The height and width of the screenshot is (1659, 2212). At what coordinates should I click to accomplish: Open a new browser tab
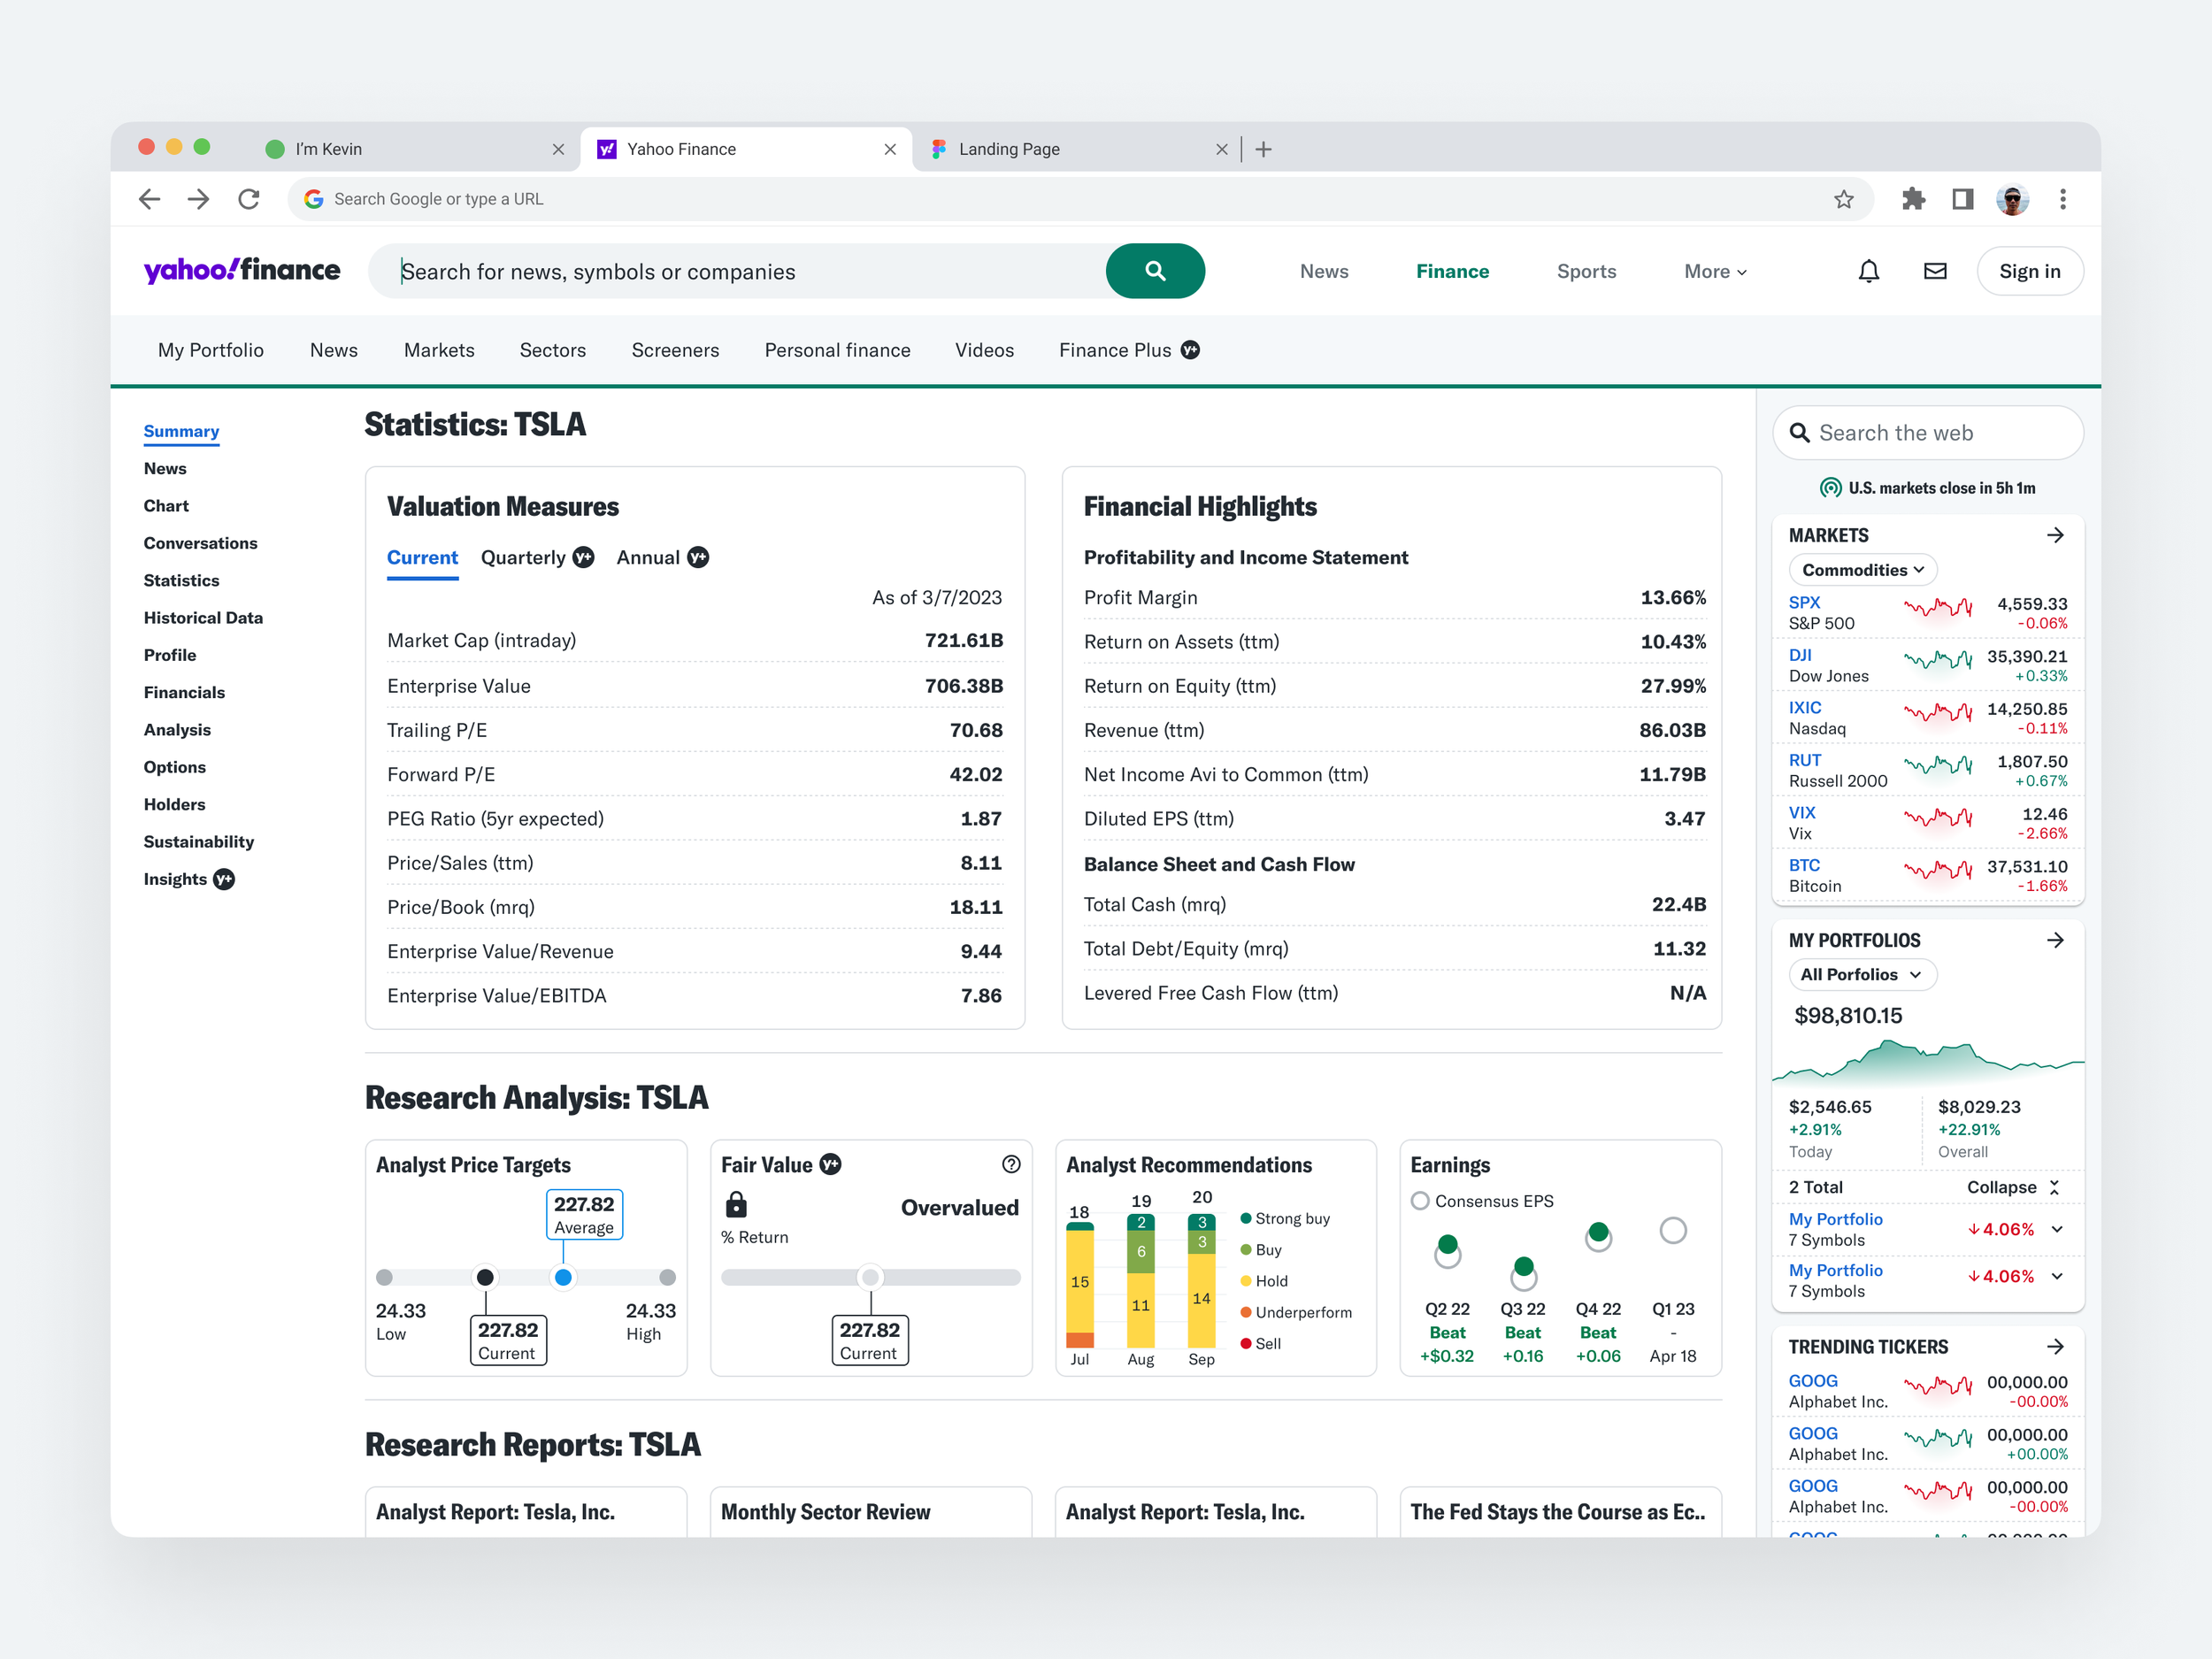click(1264, 149)
